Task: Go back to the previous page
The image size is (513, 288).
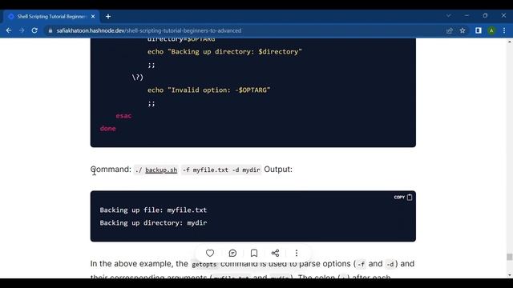Action: point(9,30)
